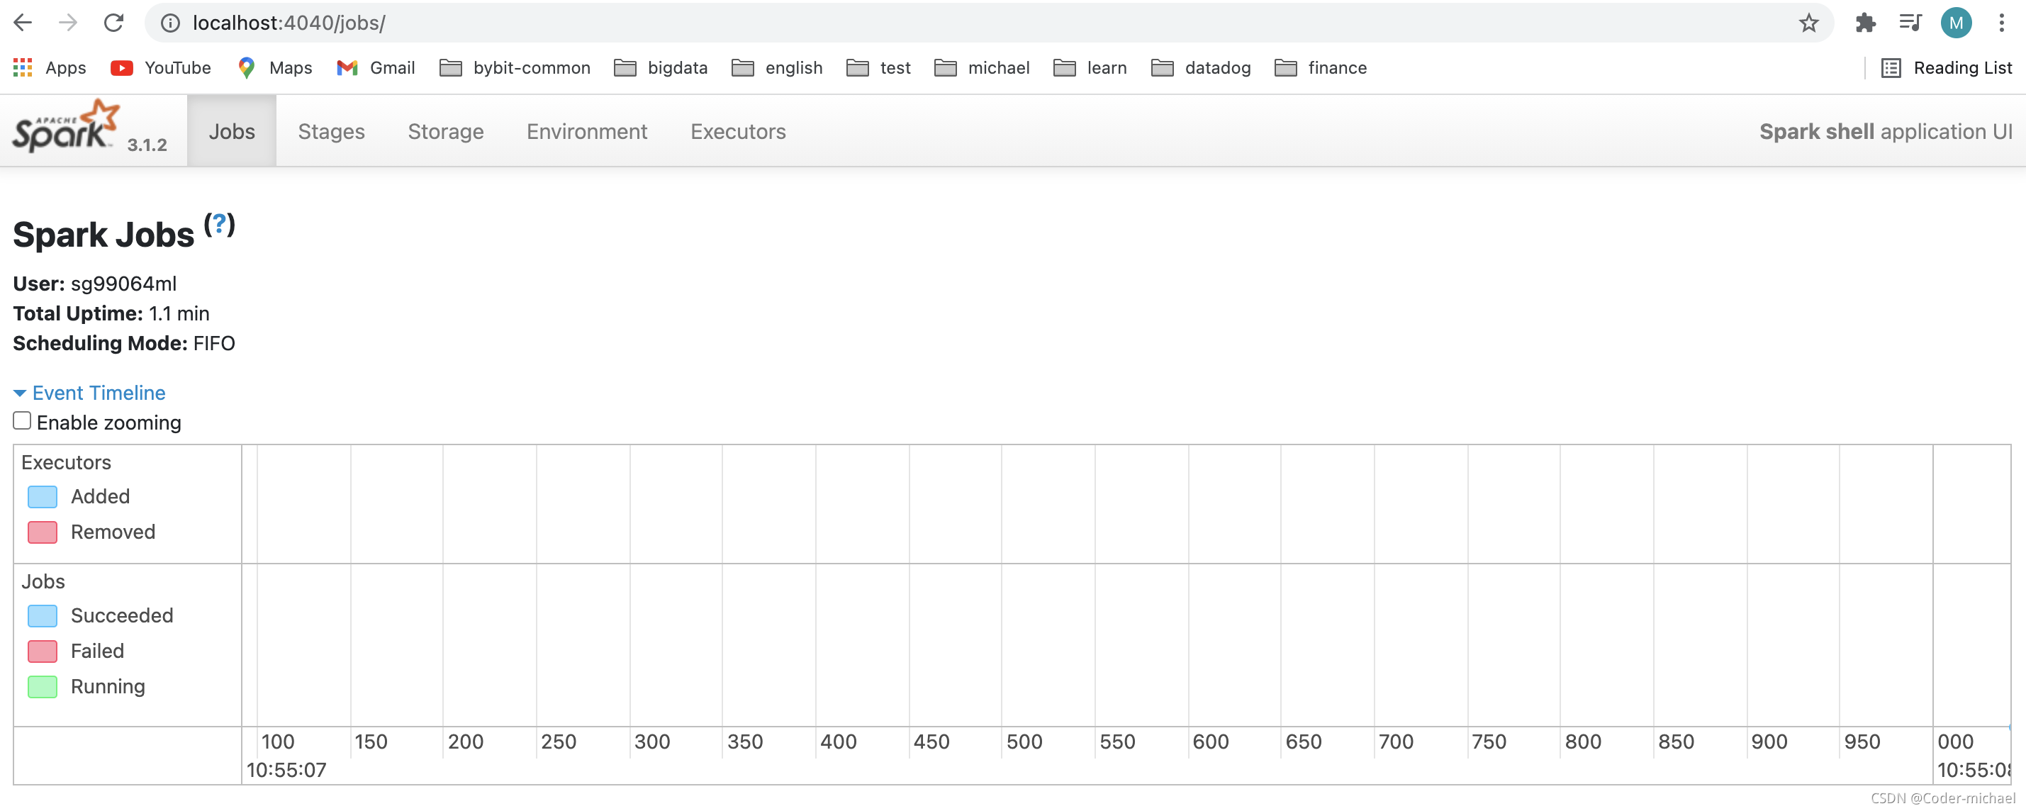
Task: Open the browser extensions puzzle icon
Action: pyautogui.click(x=1865, y=23)
